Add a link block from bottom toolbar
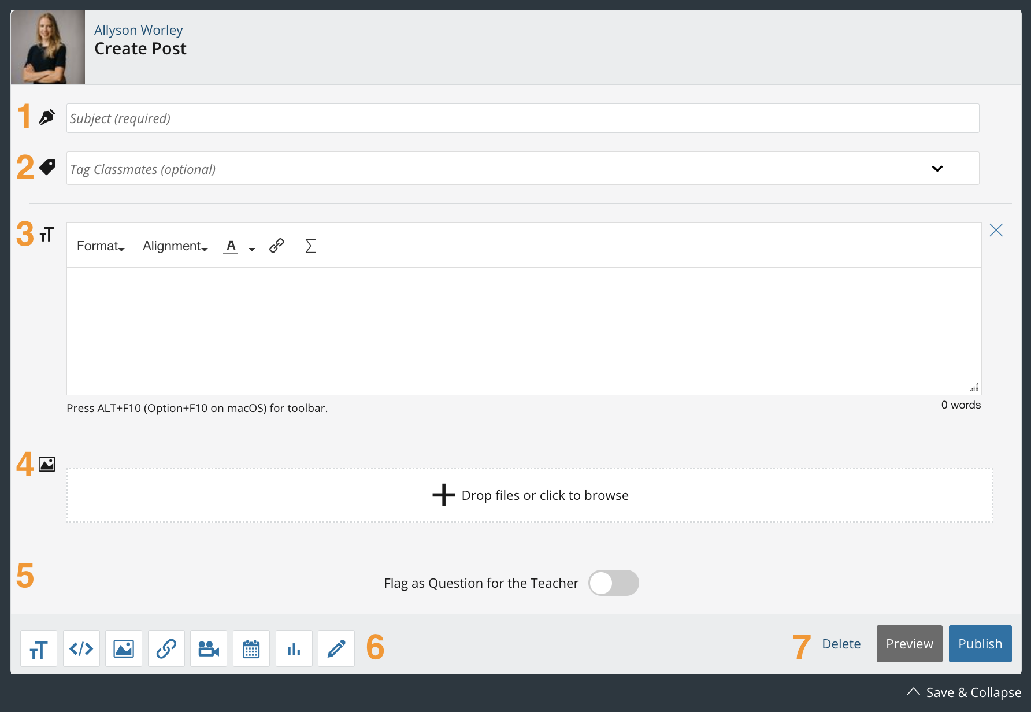The width and height of the screenshot is (1031, 712). point(166,648)
